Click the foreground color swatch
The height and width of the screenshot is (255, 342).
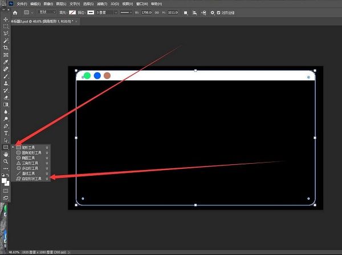[x=4, y=180]
